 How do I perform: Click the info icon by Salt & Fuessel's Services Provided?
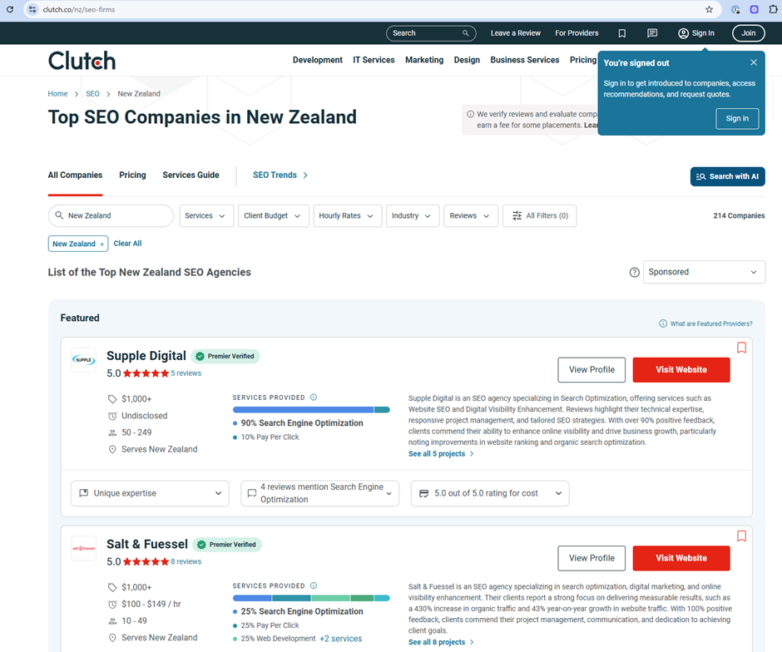pos(314,585)
